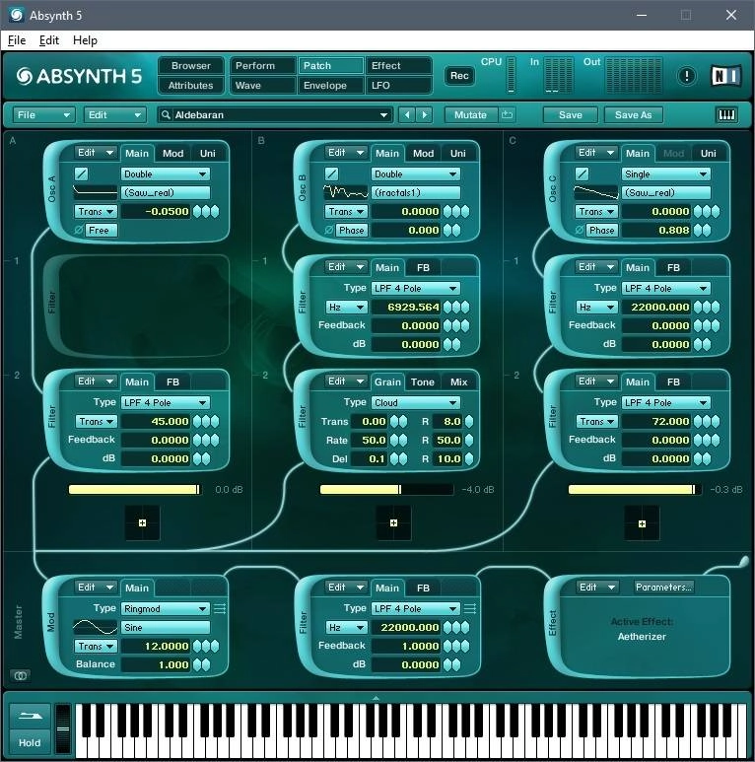Viewport: 755px width, 762px height.
Task: Click channel B pan crosshair box
Action: coord(393,522)
